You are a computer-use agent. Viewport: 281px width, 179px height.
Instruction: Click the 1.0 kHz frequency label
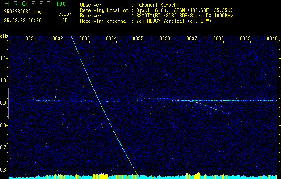point(3,81)
